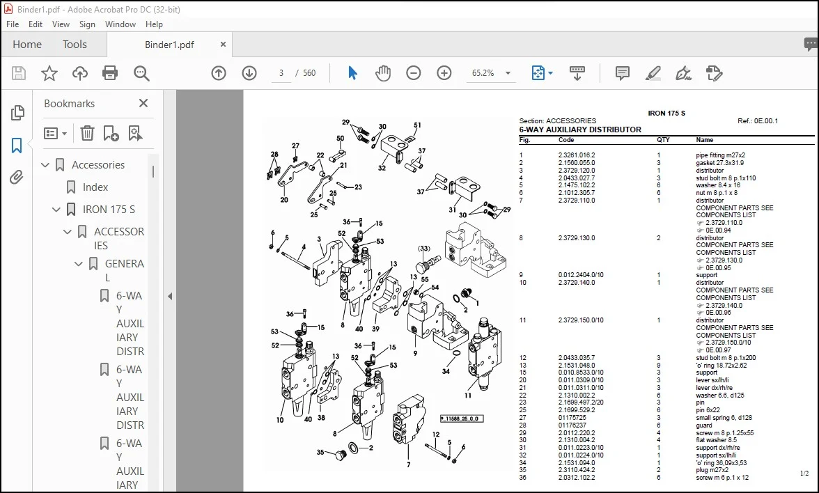Click the 2.3729.130.0 component reference
The width and height of the screenshot is (819, 493).
click(x=724, y=260)
